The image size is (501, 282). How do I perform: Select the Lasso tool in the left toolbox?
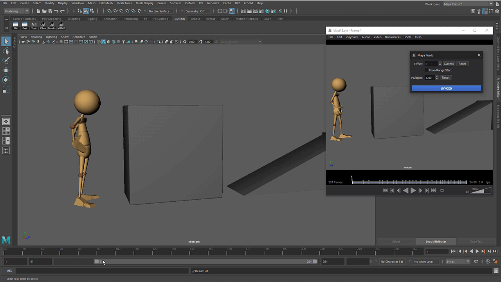point(6,51)
